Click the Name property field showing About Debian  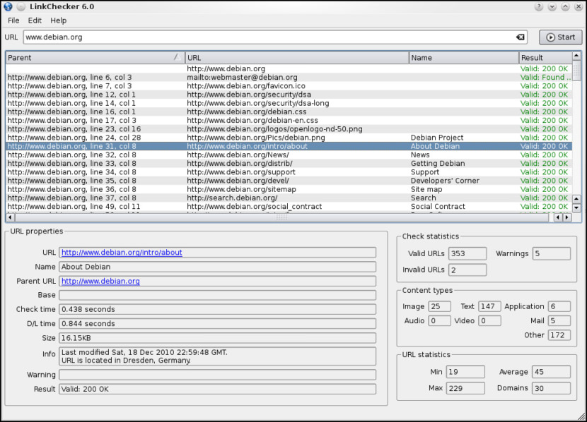pos(217,267)
